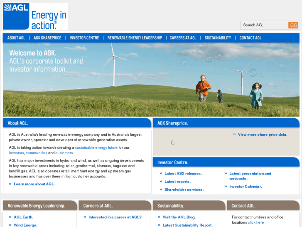The image size is (302, 227).
Task: Click chevron icon beside Learn more about AGL
Action: tap(10, 184)
